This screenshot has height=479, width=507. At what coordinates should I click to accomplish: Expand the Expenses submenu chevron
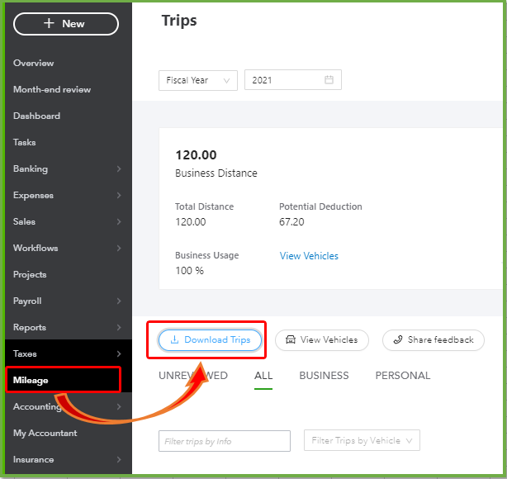[x=118, y=196]
